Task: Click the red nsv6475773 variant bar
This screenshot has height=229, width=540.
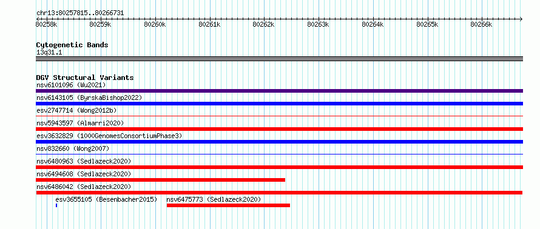Action: coord(228,205)
